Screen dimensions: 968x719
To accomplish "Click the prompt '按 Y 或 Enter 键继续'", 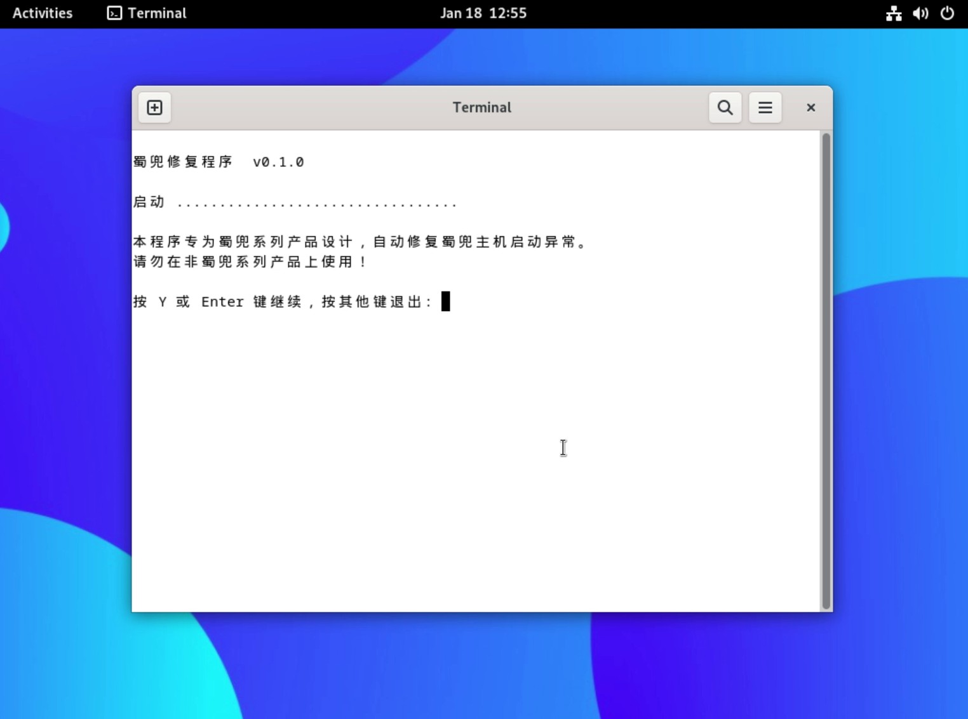I will 217,301.
